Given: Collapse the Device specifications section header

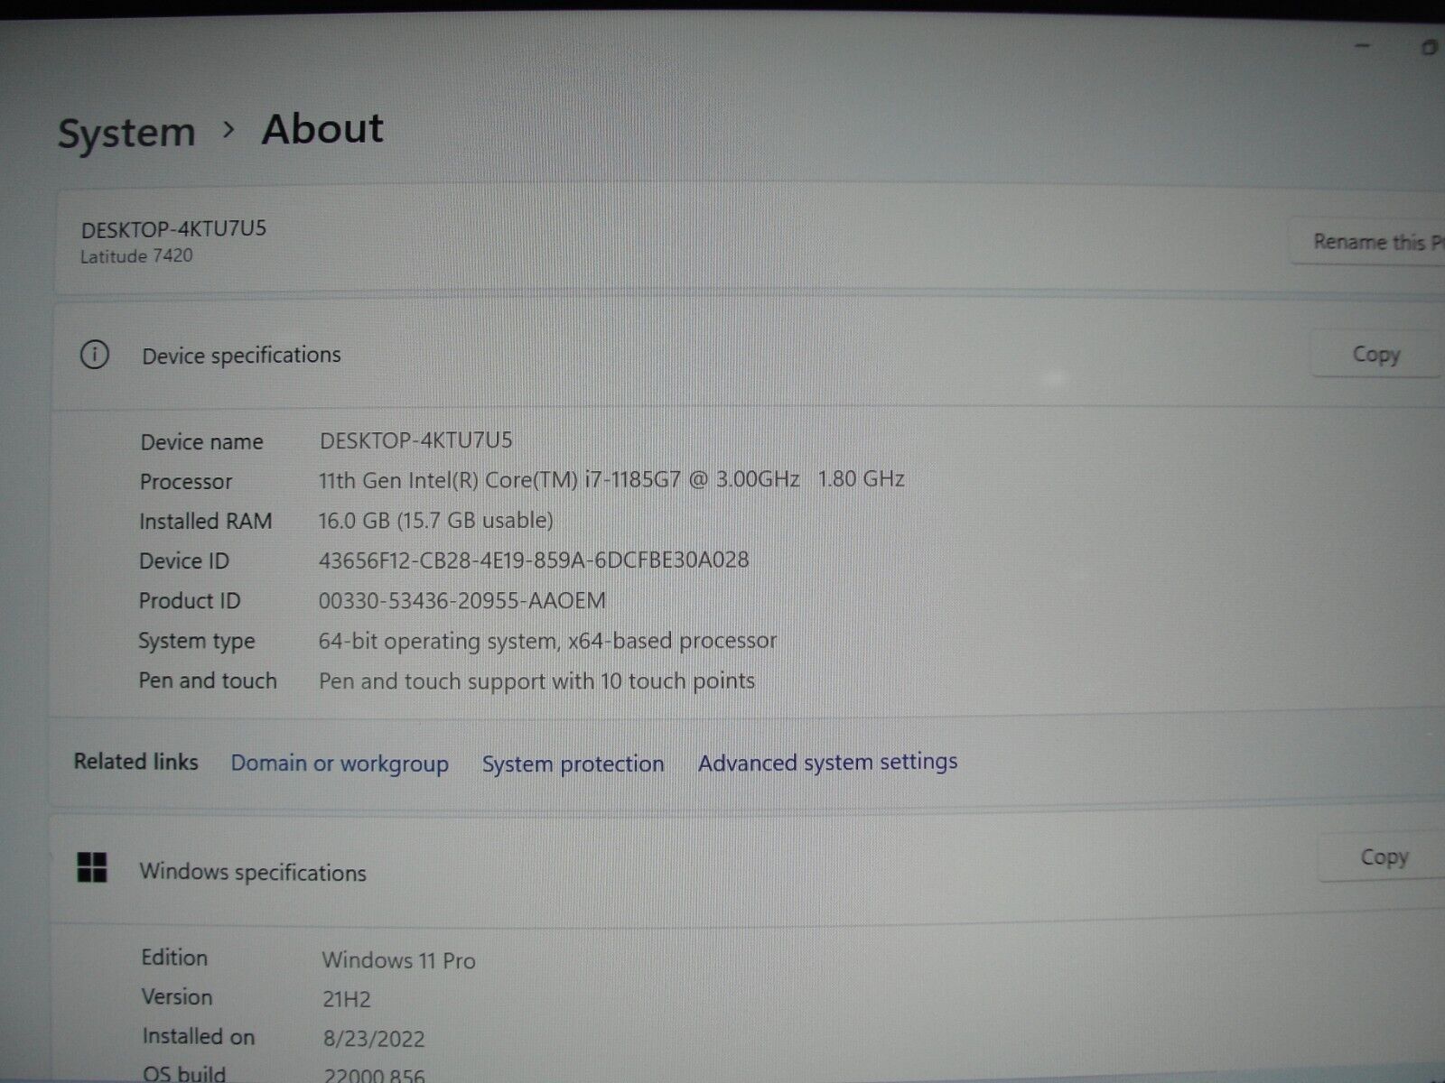Looking at the screenshot, I should 746,356.
